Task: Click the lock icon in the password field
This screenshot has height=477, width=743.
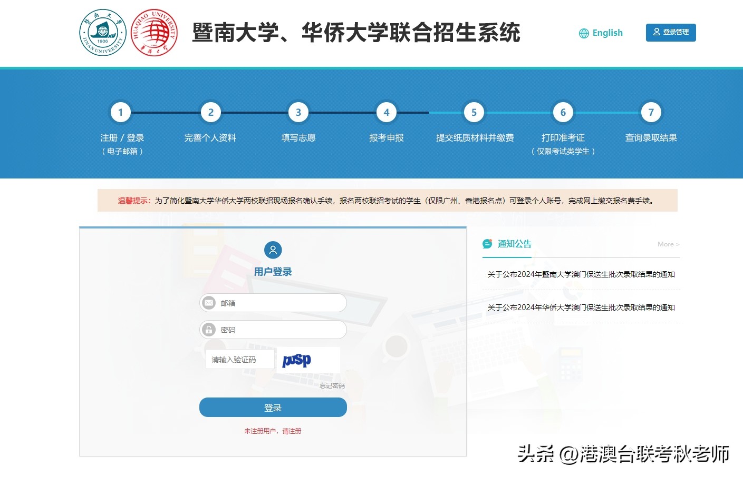Action: [209, 330]
